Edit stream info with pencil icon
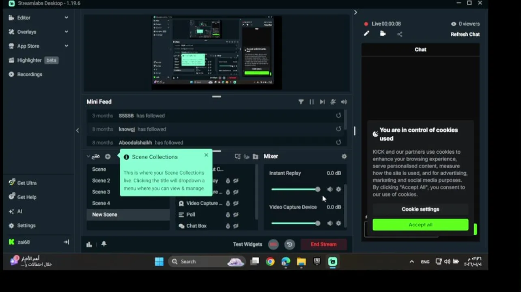This screenshot has width=521, height=292. (x=366, y=34)
